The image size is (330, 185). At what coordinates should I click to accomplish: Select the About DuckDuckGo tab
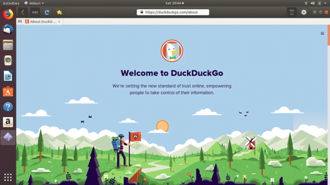point(43,22)
